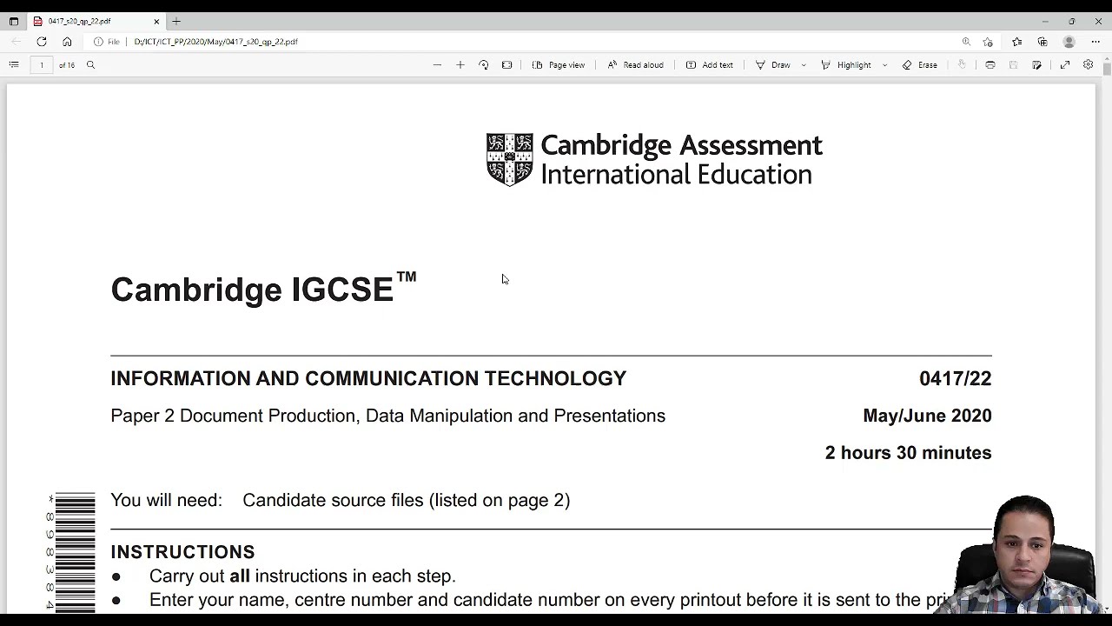Image resolution: width=1112 pixels, height=626 pixels.
Task: Click the text "0417/22"
Action: point(955,378)
